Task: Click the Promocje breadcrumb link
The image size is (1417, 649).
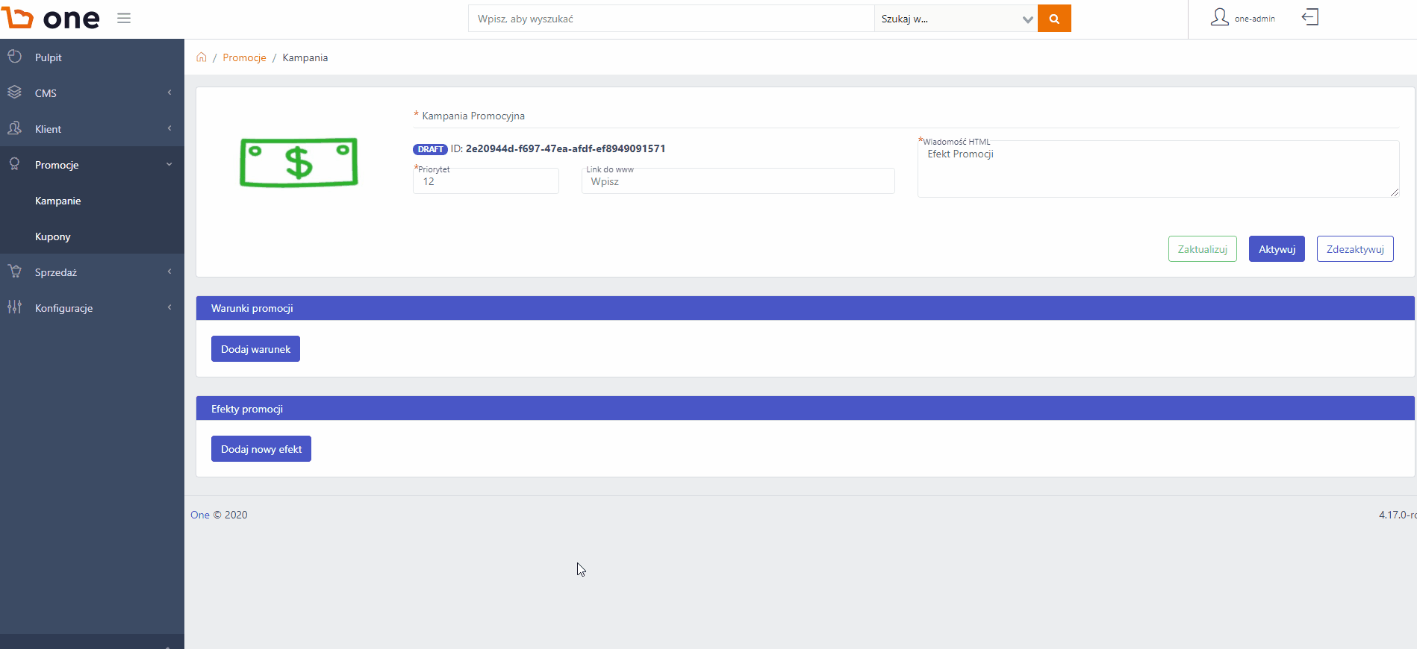Action: (244, 57)
